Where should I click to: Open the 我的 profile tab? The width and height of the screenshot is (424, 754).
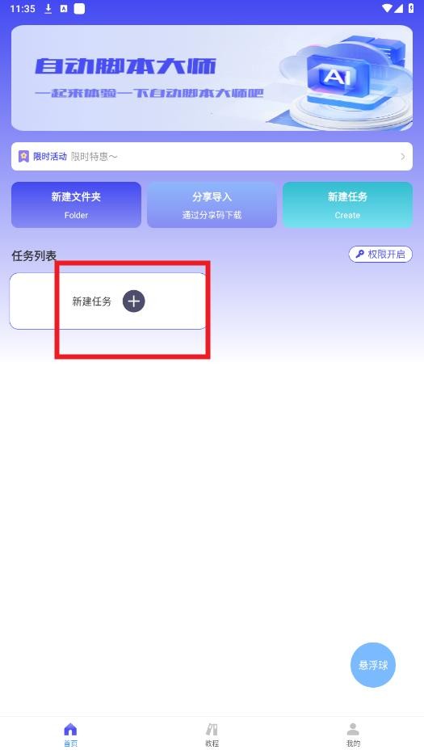353,735
